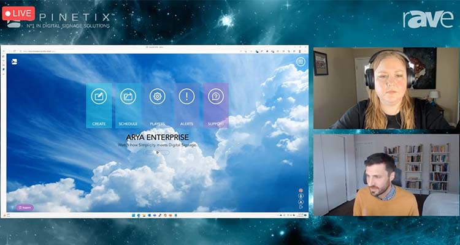This screenshot has height=245, width=460.
Task: Click the purple Support button at bottom left
Action: coord(25,208)
